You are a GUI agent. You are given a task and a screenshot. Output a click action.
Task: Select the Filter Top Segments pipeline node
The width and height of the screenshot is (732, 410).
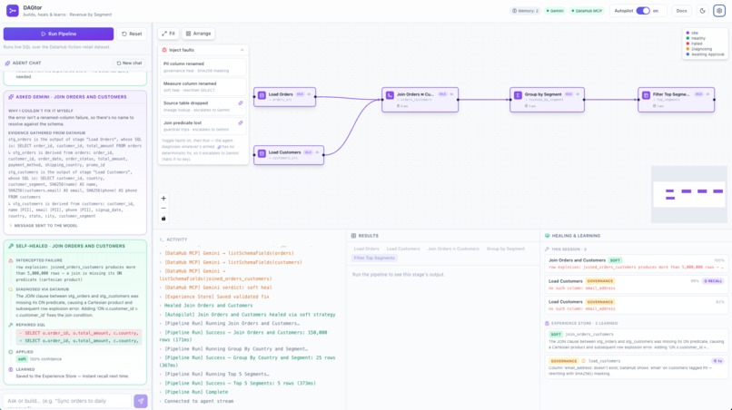[x=676, y=100]
